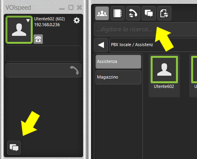Click the own user avatar with green border

click(x=19, y=30)
